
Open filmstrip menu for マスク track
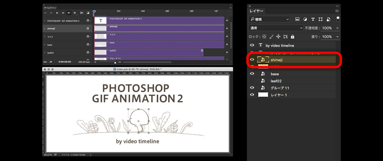pyautogui.click(x=88, y=37)
